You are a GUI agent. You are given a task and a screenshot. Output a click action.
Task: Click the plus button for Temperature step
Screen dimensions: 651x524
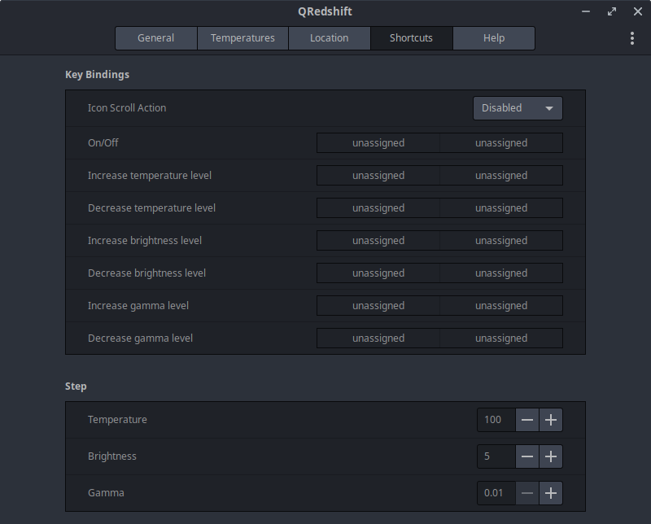pyautogui.click(x=551, y=420)
